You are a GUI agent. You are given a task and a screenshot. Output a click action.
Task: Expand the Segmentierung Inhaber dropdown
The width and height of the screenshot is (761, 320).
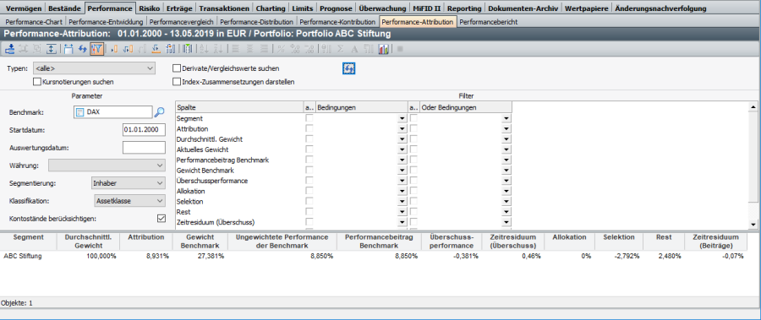pos(129,183)
